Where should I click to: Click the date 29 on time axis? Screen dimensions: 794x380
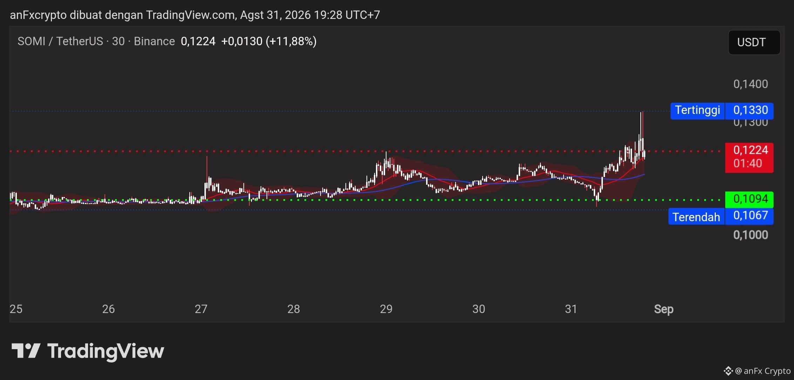pyautogui.click(x=386, y=309)
